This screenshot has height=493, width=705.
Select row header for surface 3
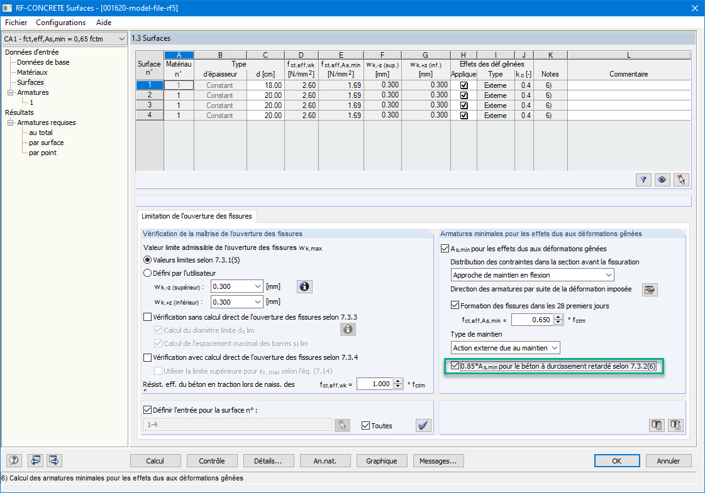coord(150,106)
